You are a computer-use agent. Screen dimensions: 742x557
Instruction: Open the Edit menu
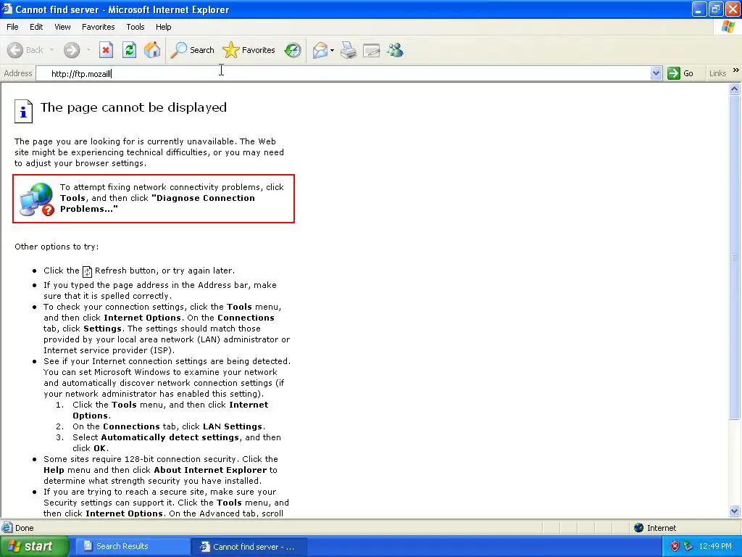coord(36,27)
